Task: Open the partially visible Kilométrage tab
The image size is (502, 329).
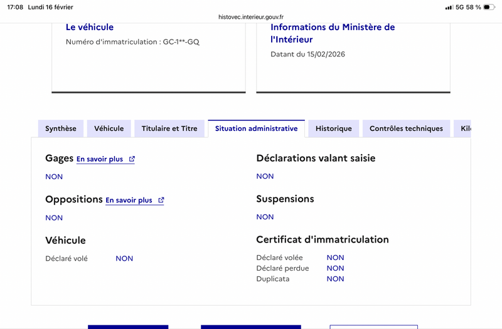Action: pos(462,128)
